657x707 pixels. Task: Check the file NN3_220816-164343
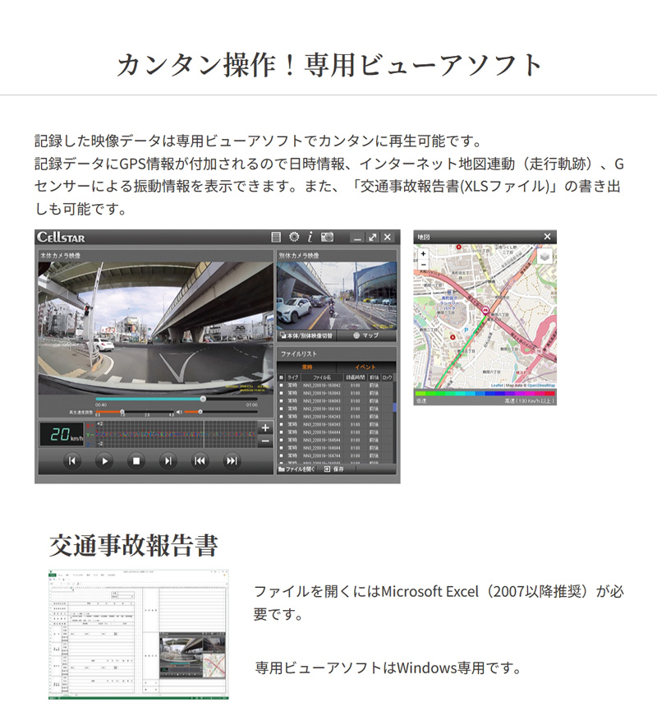tap(282, 424)
